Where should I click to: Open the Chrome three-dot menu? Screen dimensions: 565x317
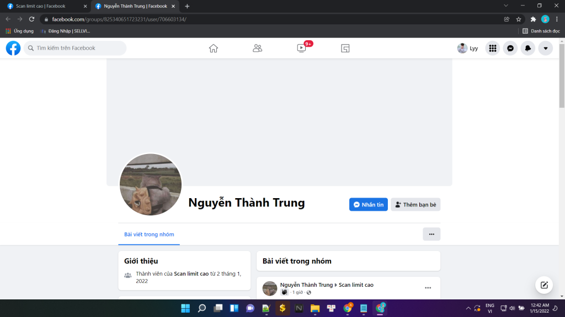pos(557,19)
